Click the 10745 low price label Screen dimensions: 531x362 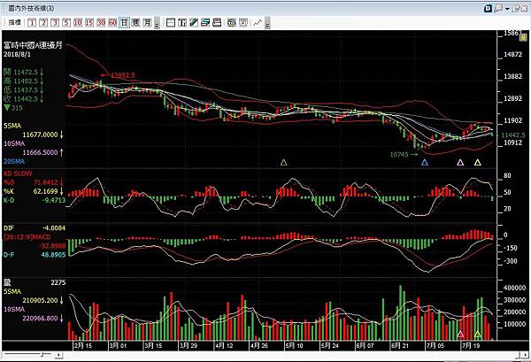399,154
